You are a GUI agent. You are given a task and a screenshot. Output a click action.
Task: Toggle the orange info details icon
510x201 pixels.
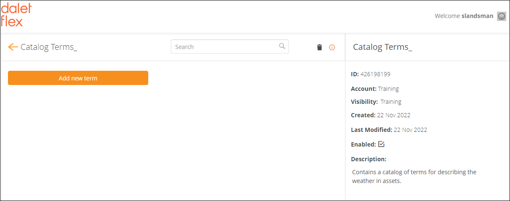(x=332, y=47)
